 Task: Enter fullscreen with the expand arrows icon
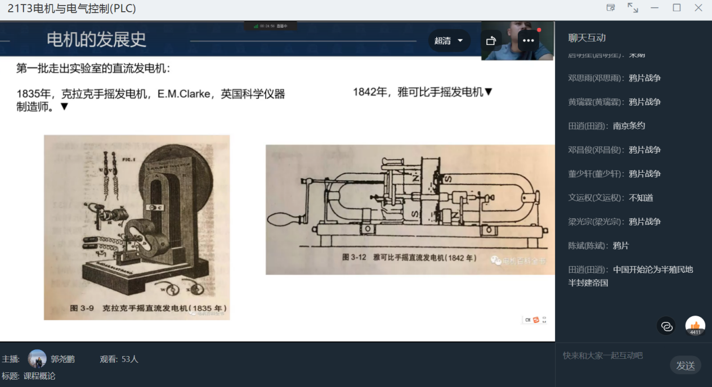[633, 8]
